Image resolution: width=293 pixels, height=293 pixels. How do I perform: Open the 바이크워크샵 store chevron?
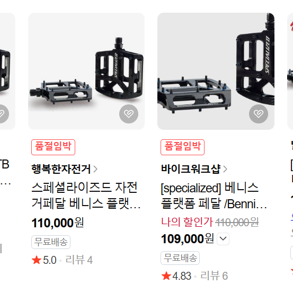(225, 169)
